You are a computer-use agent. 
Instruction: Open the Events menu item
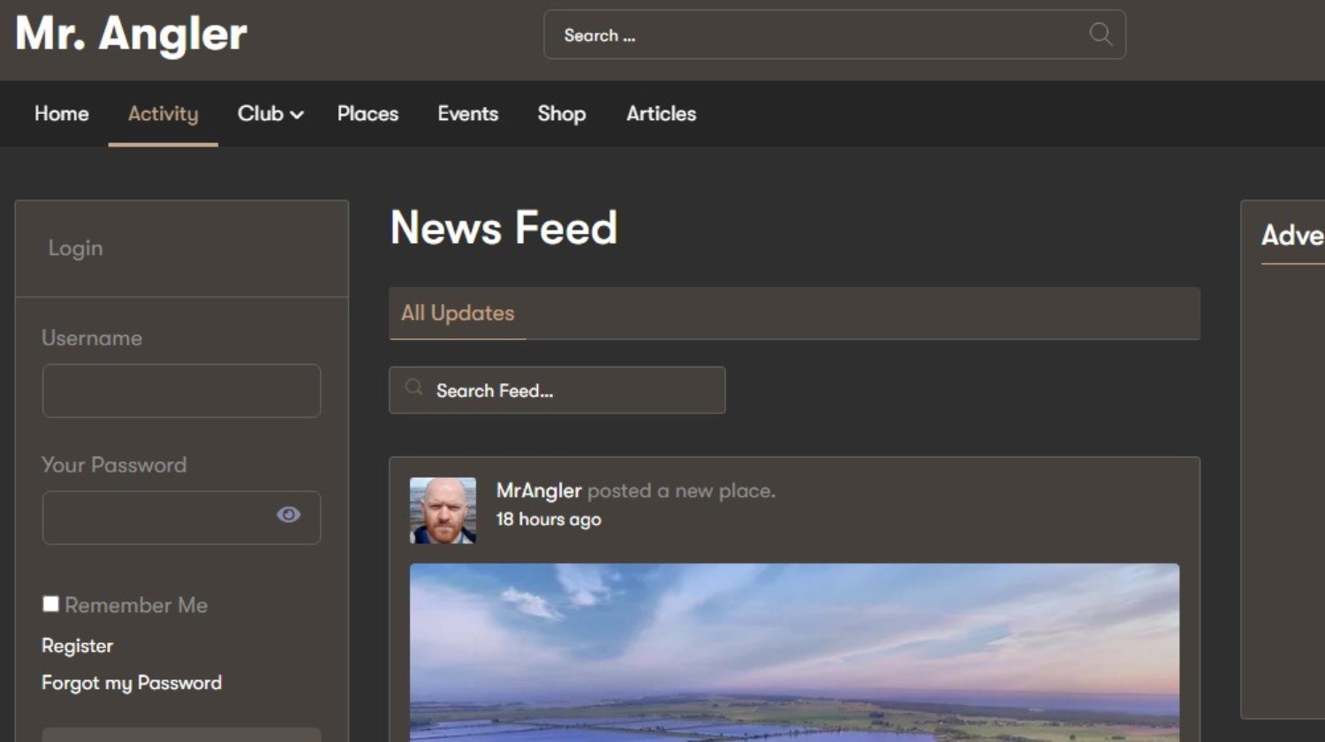[468, 114]
